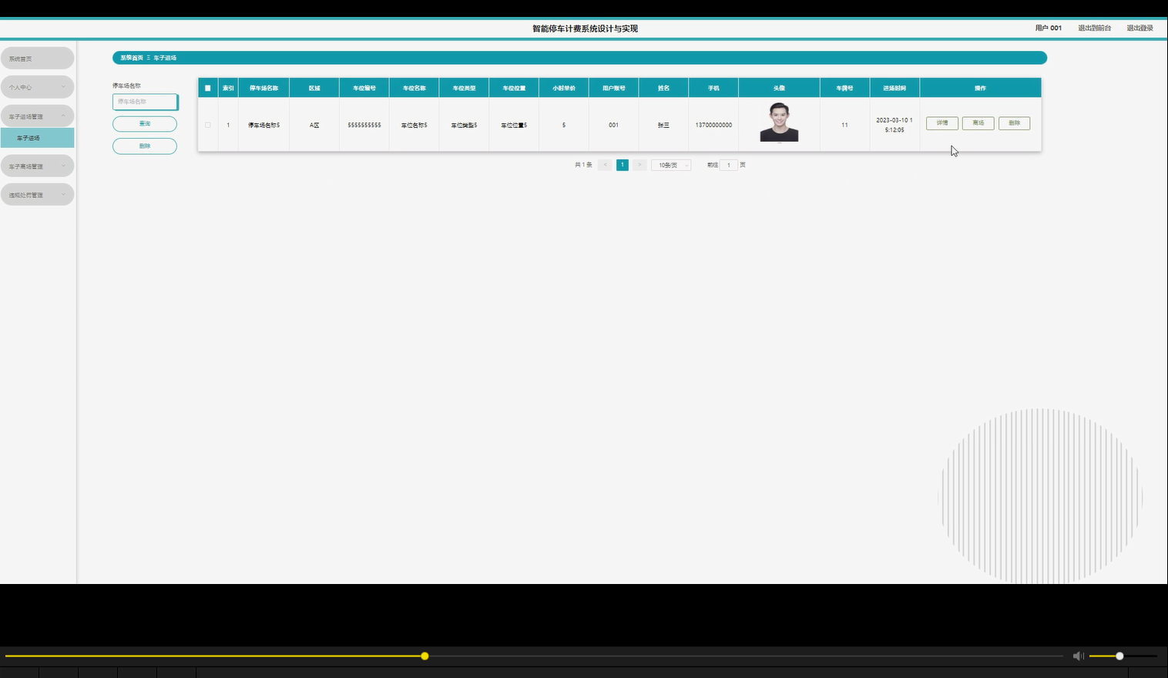Tick the select-all checkbox in table header
Viewport: 1168px width, 678px height.
pos(207,88)
